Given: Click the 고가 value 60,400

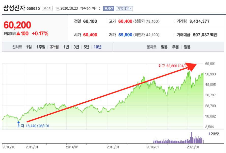Looking at the screenshot, I should [x=125, y=21].
